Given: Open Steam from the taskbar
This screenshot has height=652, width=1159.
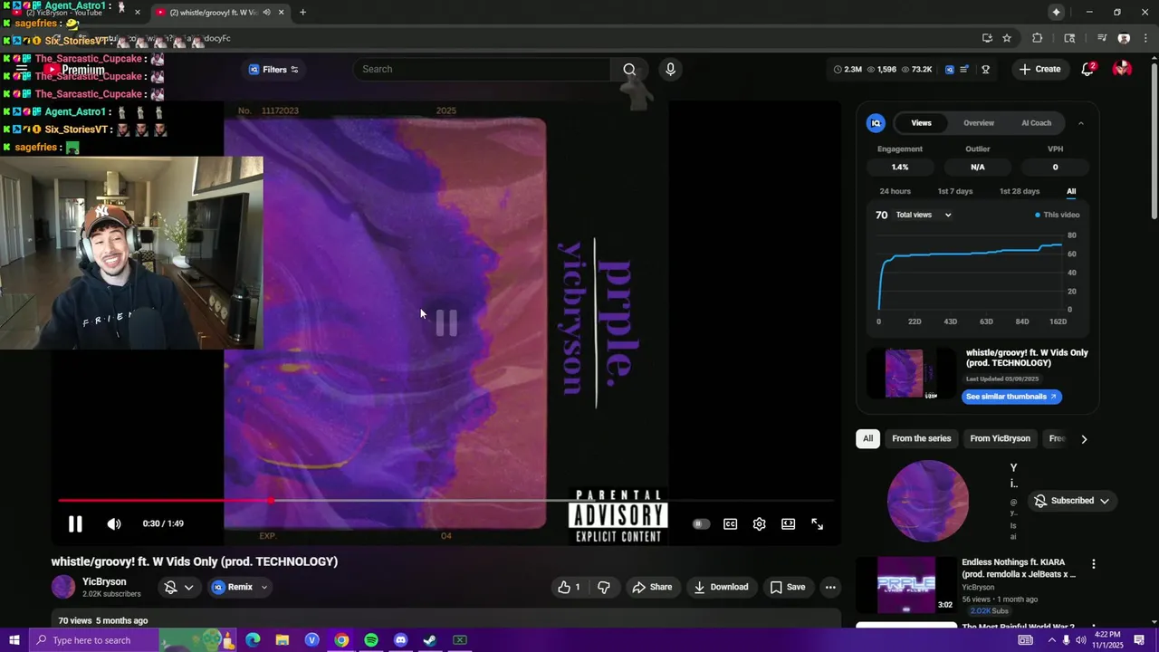Looking at the screenshot, I should click(430, 640).
